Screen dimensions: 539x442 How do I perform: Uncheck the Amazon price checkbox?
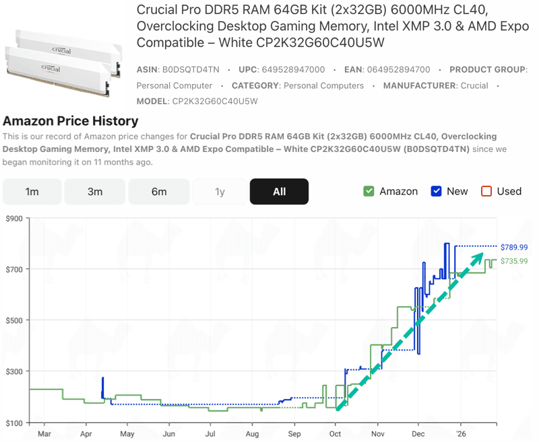pyautogui.click(x=369, y=191)
